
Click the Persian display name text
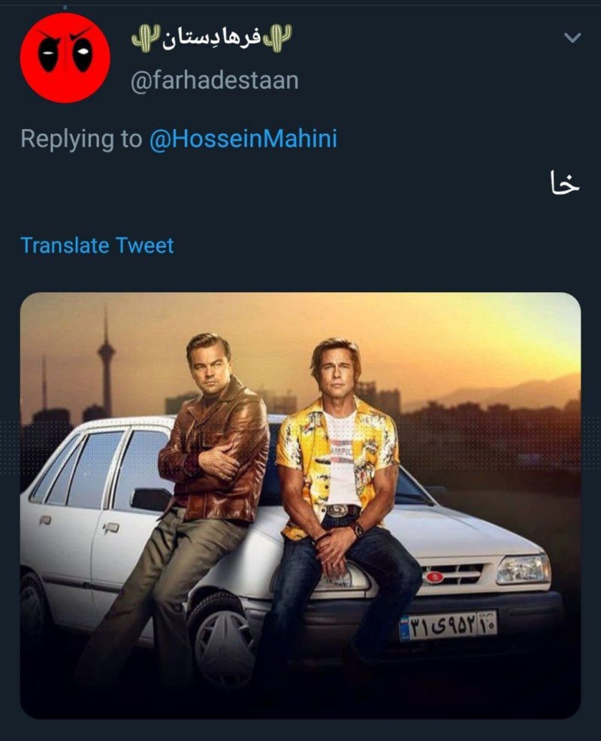(x=211, y=37)
